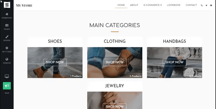Open the hamburger menu icon
The height and width of the screenshot is (109, 216).
point(7,5)
